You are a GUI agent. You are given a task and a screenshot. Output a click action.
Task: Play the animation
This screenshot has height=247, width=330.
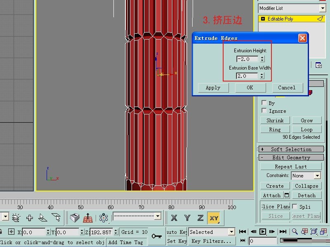263,232
